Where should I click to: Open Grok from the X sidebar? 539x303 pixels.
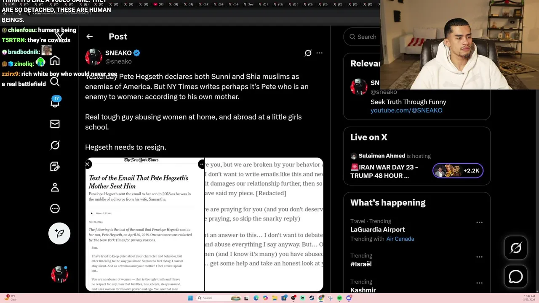point(55,145)
